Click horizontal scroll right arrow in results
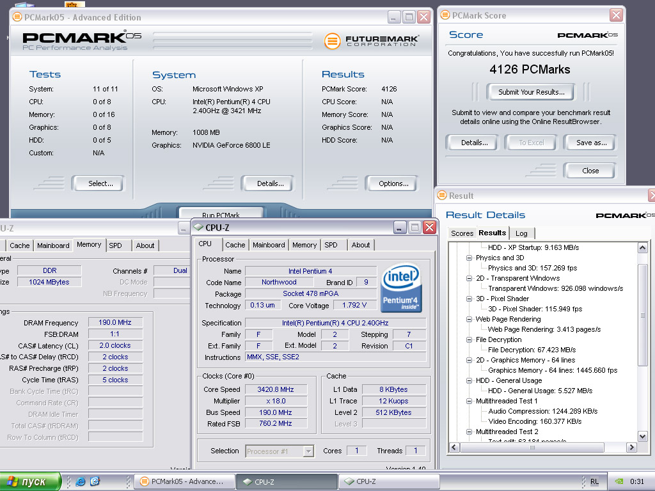Screen dimensions: 655x491 point(631,447)
